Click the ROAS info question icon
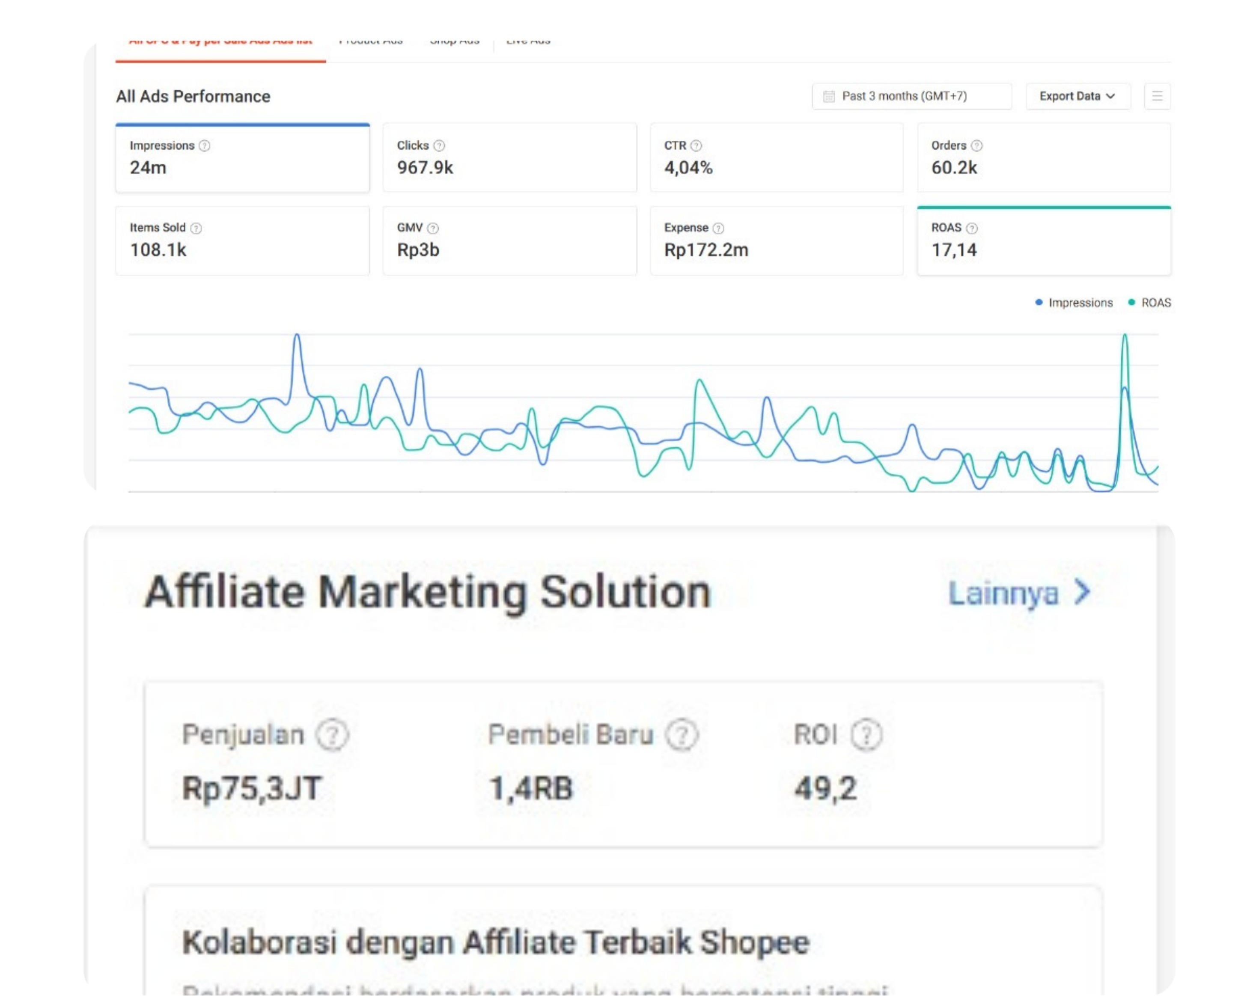1259x1007 pixels. (972, 228)
